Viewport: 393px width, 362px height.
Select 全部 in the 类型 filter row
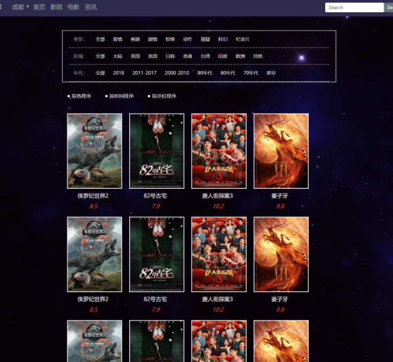click(100, 39)
